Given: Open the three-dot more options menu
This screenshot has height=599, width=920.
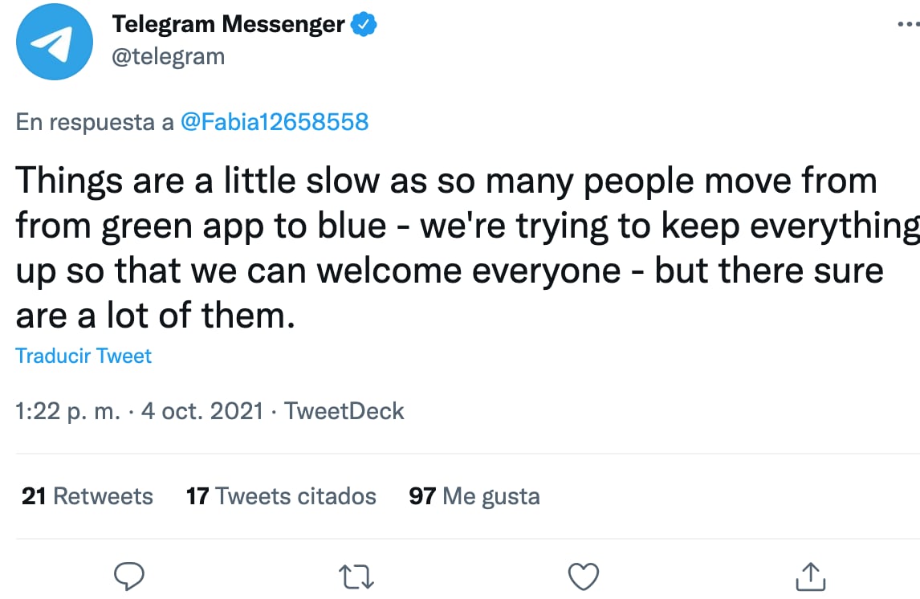Looking at the screenshot, I should pos(909,24).
